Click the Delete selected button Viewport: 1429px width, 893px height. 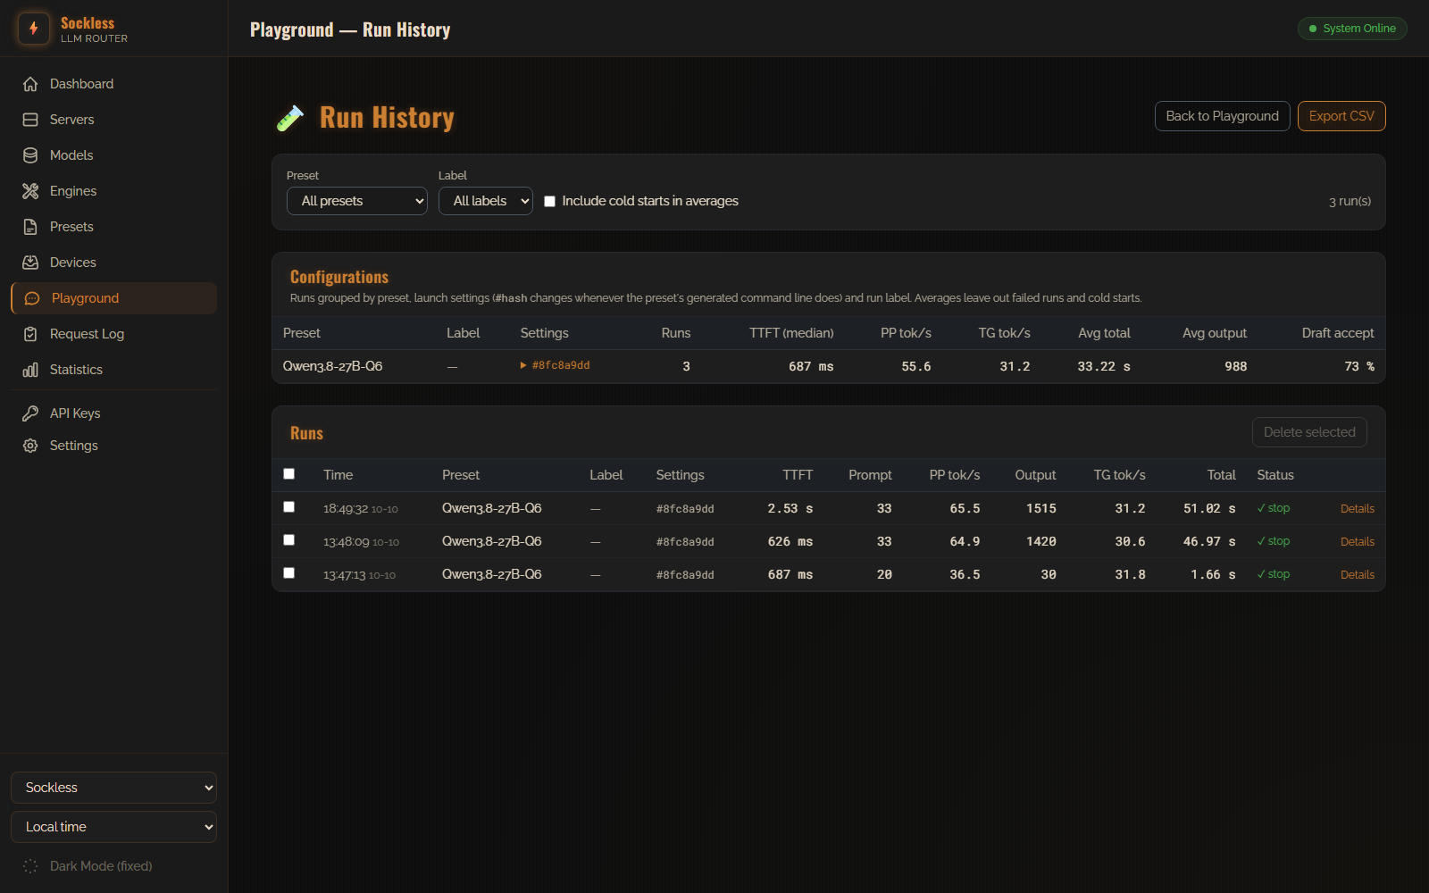1309,432
